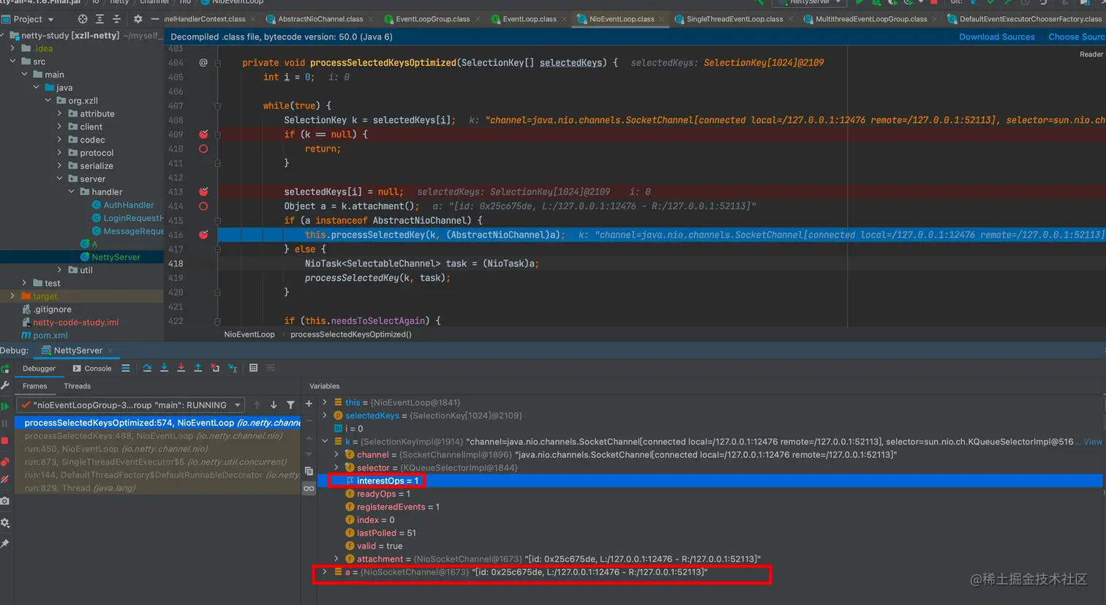1106x605 pixels.
Task: Click the thread dump camera icon
Action: pos(5,501)
